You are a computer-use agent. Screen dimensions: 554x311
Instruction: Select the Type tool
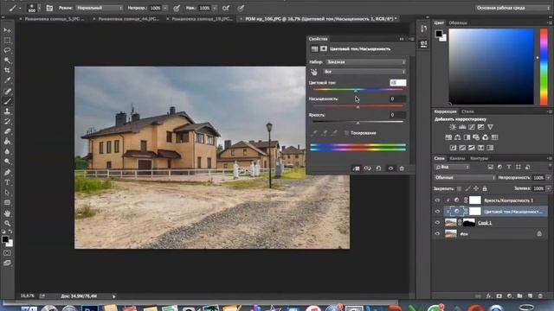pyautogui.click(x=7, y=182)
